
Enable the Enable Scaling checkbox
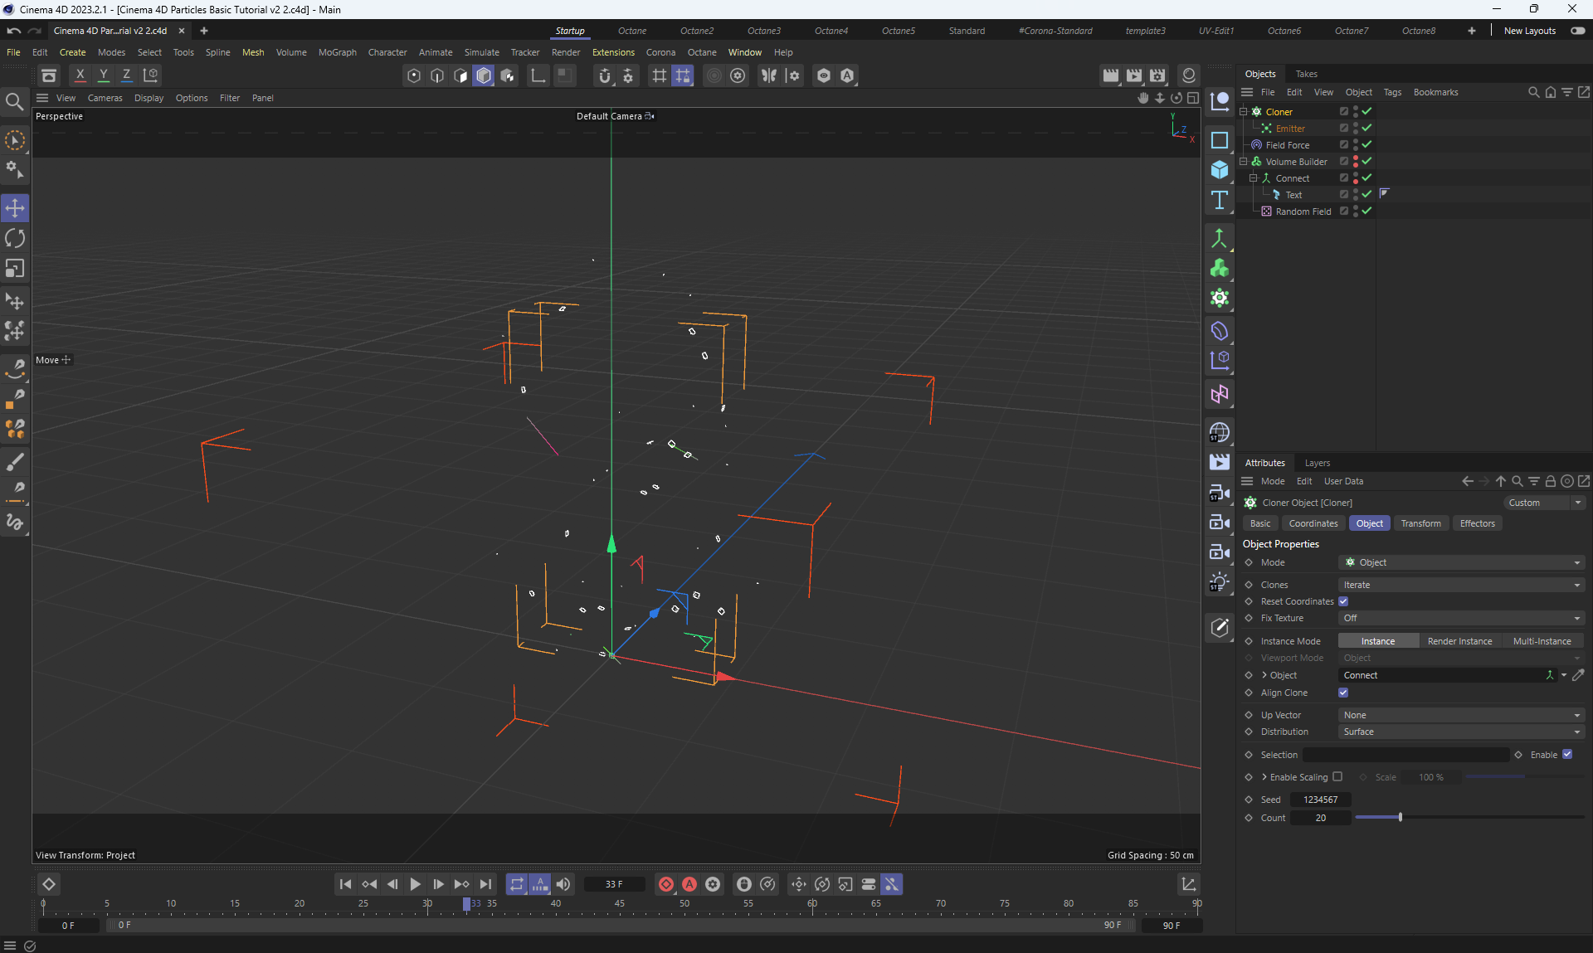click(x=1337, y=777)
